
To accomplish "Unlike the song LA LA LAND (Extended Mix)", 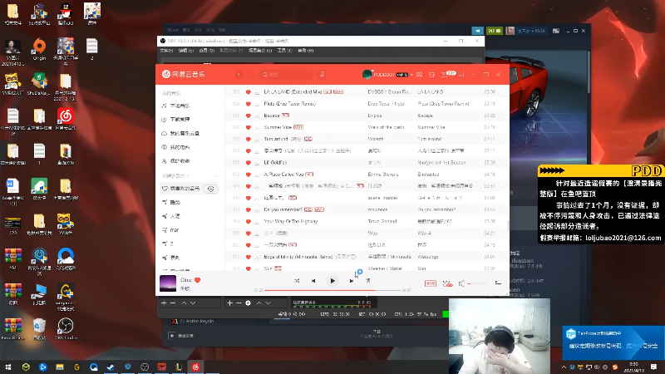I will coord(249,91).
